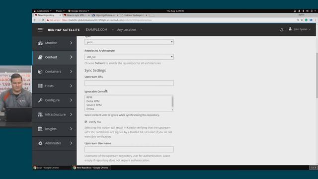The width and height of the screenshot is (318, 179).
Task: Expand the Monitor menu chevron
Action: coord(71,43)
